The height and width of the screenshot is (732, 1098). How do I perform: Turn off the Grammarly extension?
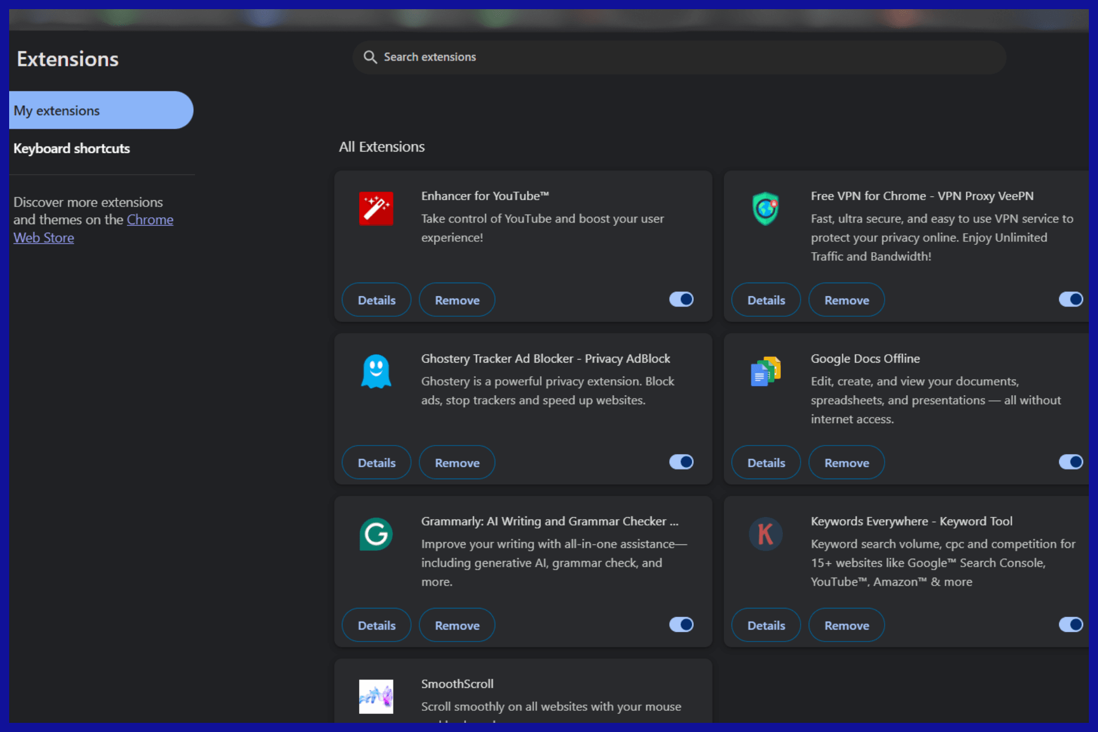pos(681,624)
